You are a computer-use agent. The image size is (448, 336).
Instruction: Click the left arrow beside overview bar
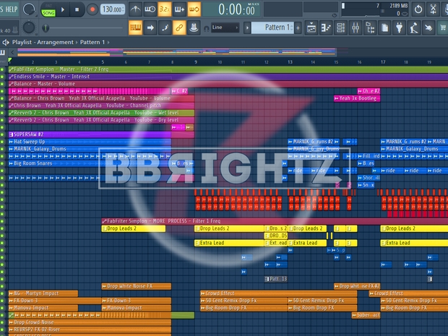point(12,52)
